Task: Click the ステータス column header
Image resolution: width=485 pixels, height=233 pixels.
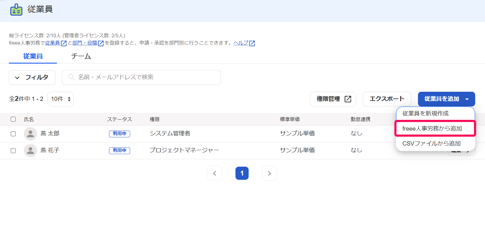Action: point(119,119)
